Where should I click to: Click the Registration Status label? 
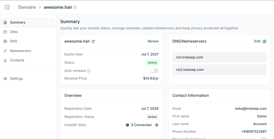click(79, 117)
